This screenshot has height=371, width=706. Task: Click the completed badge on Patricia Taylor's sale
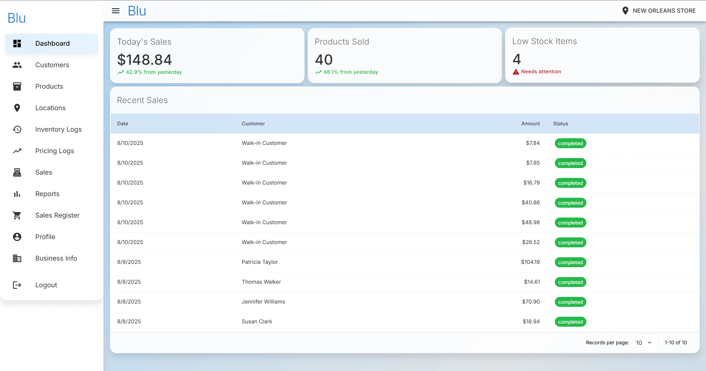pos(570,262)
